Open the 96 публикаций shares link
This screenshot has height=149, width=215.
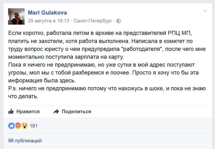coord(25,141)
